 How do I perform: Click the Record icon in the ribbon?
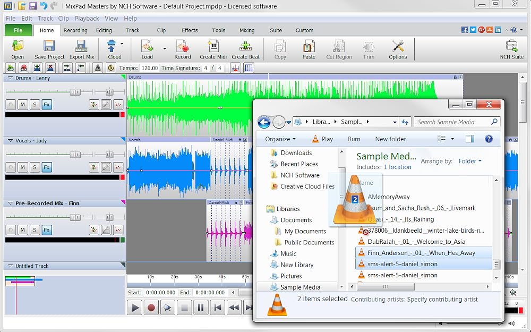coord(183,46)
